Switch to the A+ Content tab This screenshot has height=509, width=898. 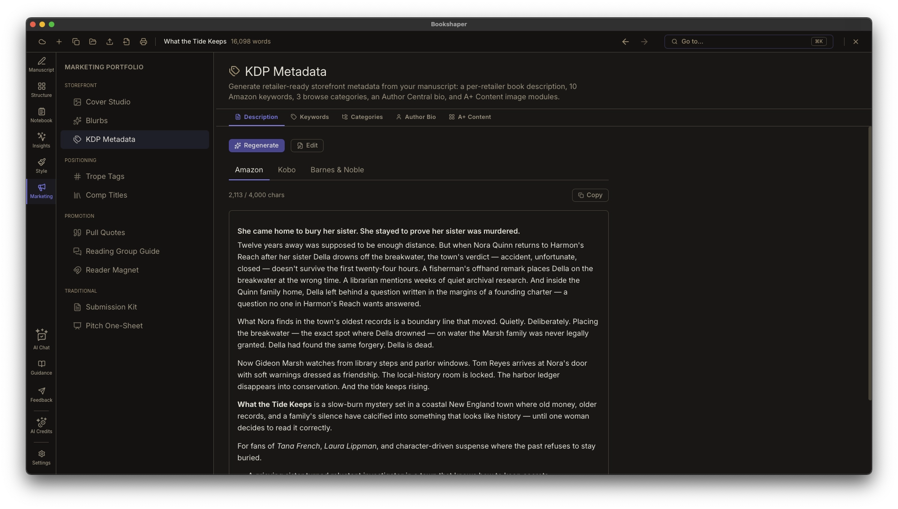[x=470, y=117]
